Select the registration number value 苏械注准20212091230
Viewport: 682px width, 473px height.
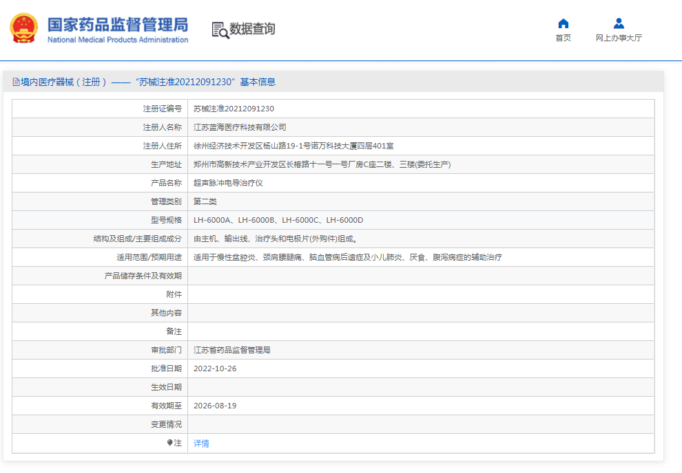tap(234, 109)
